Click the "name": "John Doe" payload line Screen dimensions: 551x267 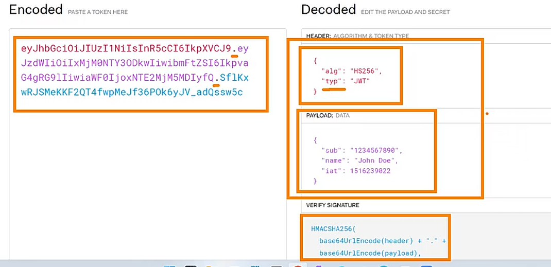(x=359, y=161)
